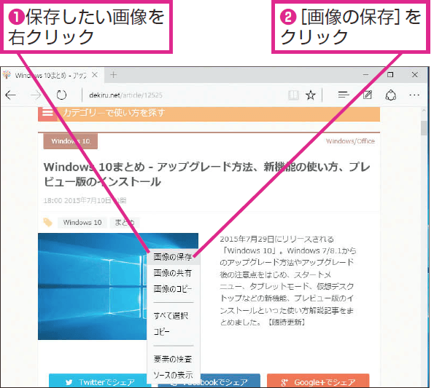Select 画像の保存 in context menu

pyautogui.click(x=174, y=257)
